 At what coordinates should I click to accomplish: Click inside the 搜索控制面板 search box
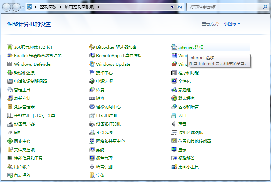(224, 7)
